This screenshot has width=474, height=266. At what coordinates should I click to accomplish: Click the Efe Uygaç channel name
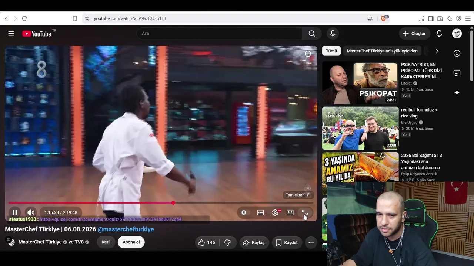point(409,122)
